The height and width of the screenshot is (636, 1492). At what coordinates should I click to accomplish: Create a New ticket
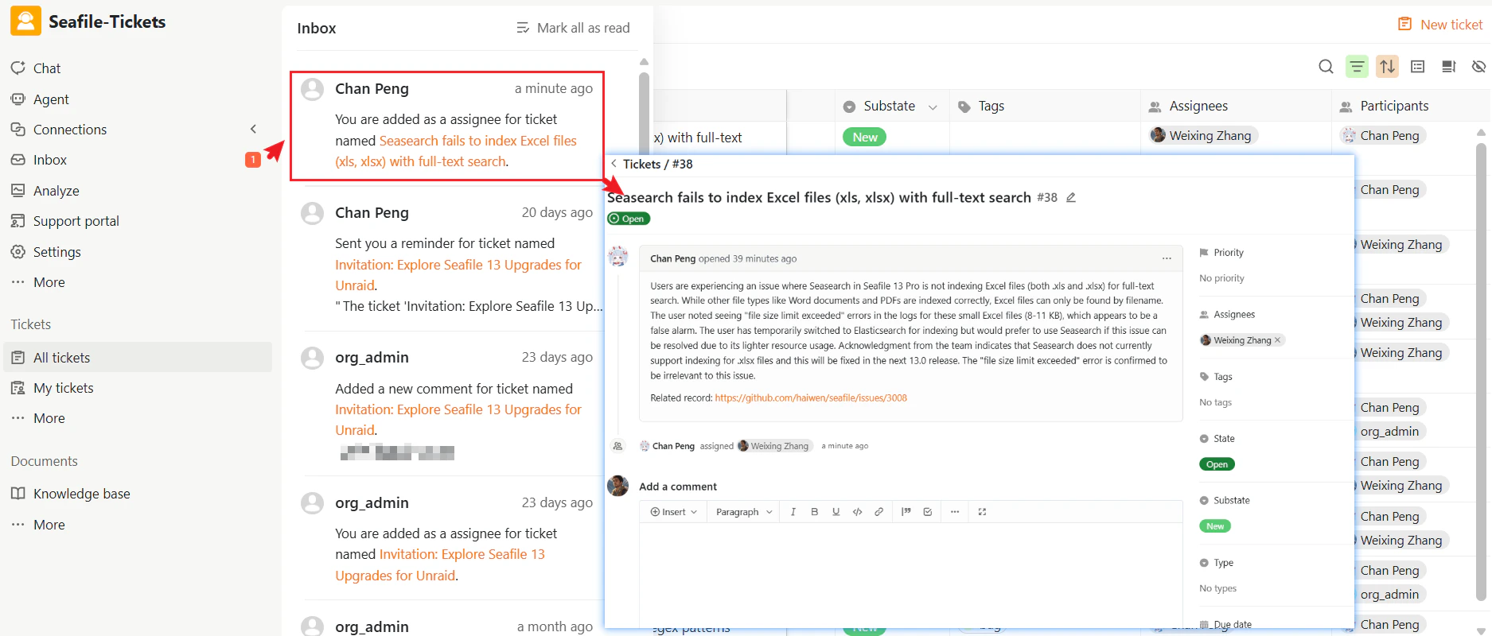click(x=1440, y=25)
